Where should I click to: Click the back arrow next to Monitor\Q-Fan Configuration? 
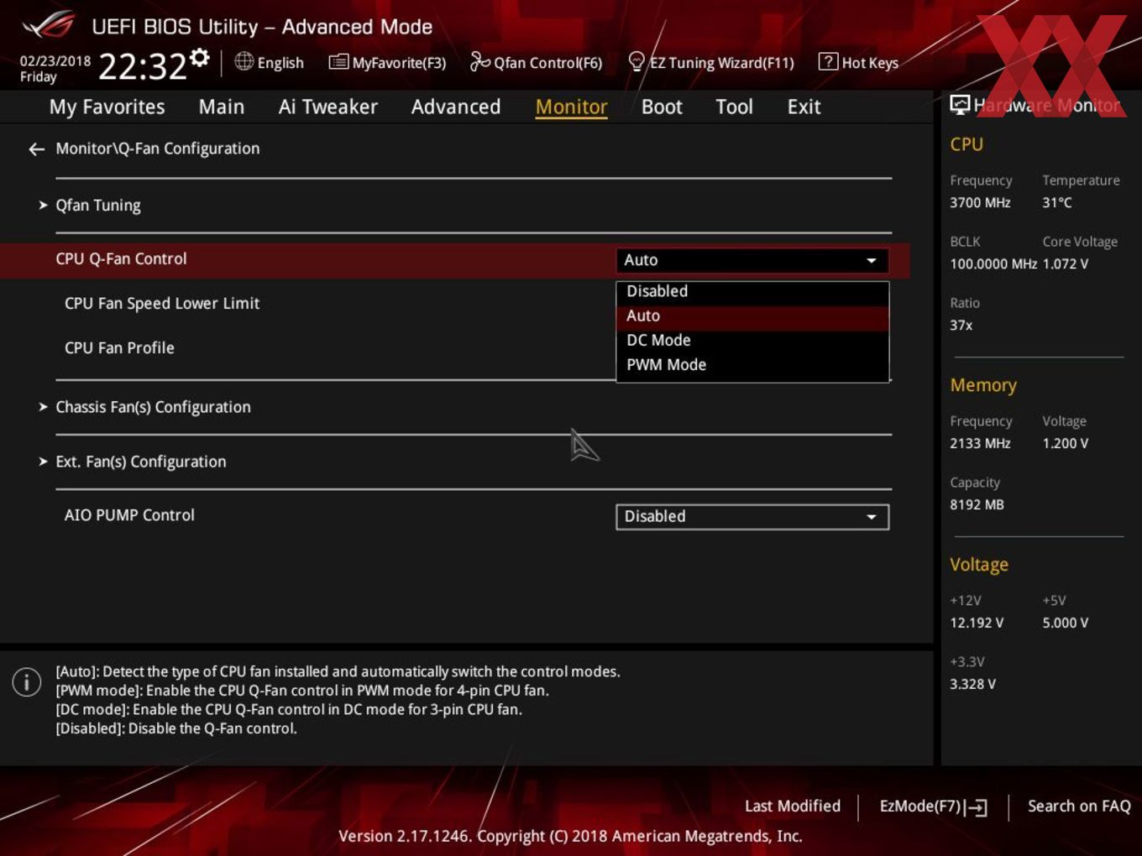(36, 149)
